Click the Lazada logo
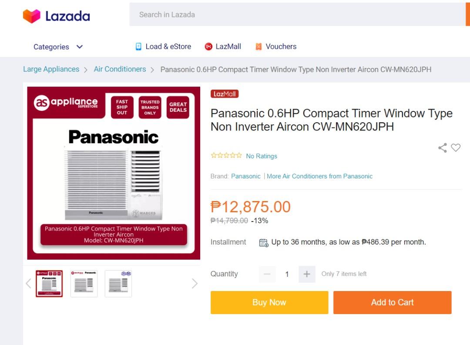The image size is (470, 345). click(56, 16)
